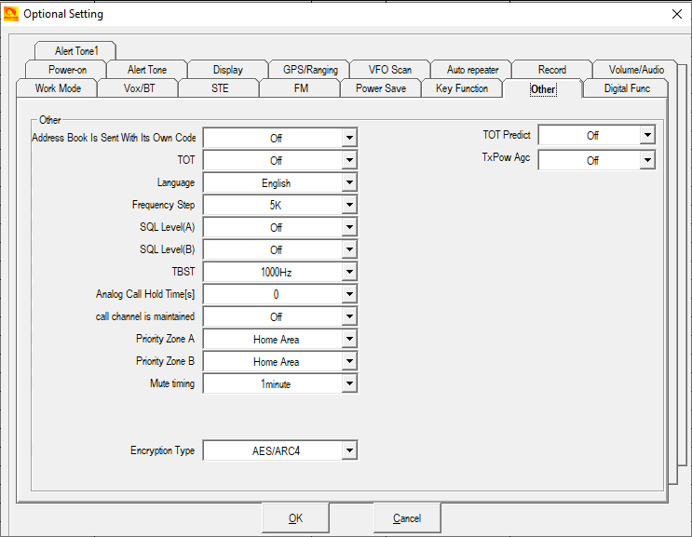Expand the Priority Zone A dropdown
The height and width of the screenshot is (537, 692).
pyautogui.click(x=349, y=339)
